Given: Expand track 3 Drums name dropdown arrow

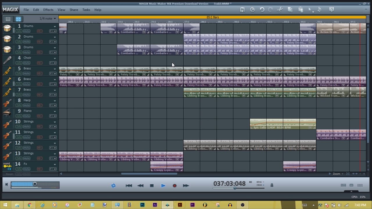Looking at the screenshot, I should pos(55,48).
